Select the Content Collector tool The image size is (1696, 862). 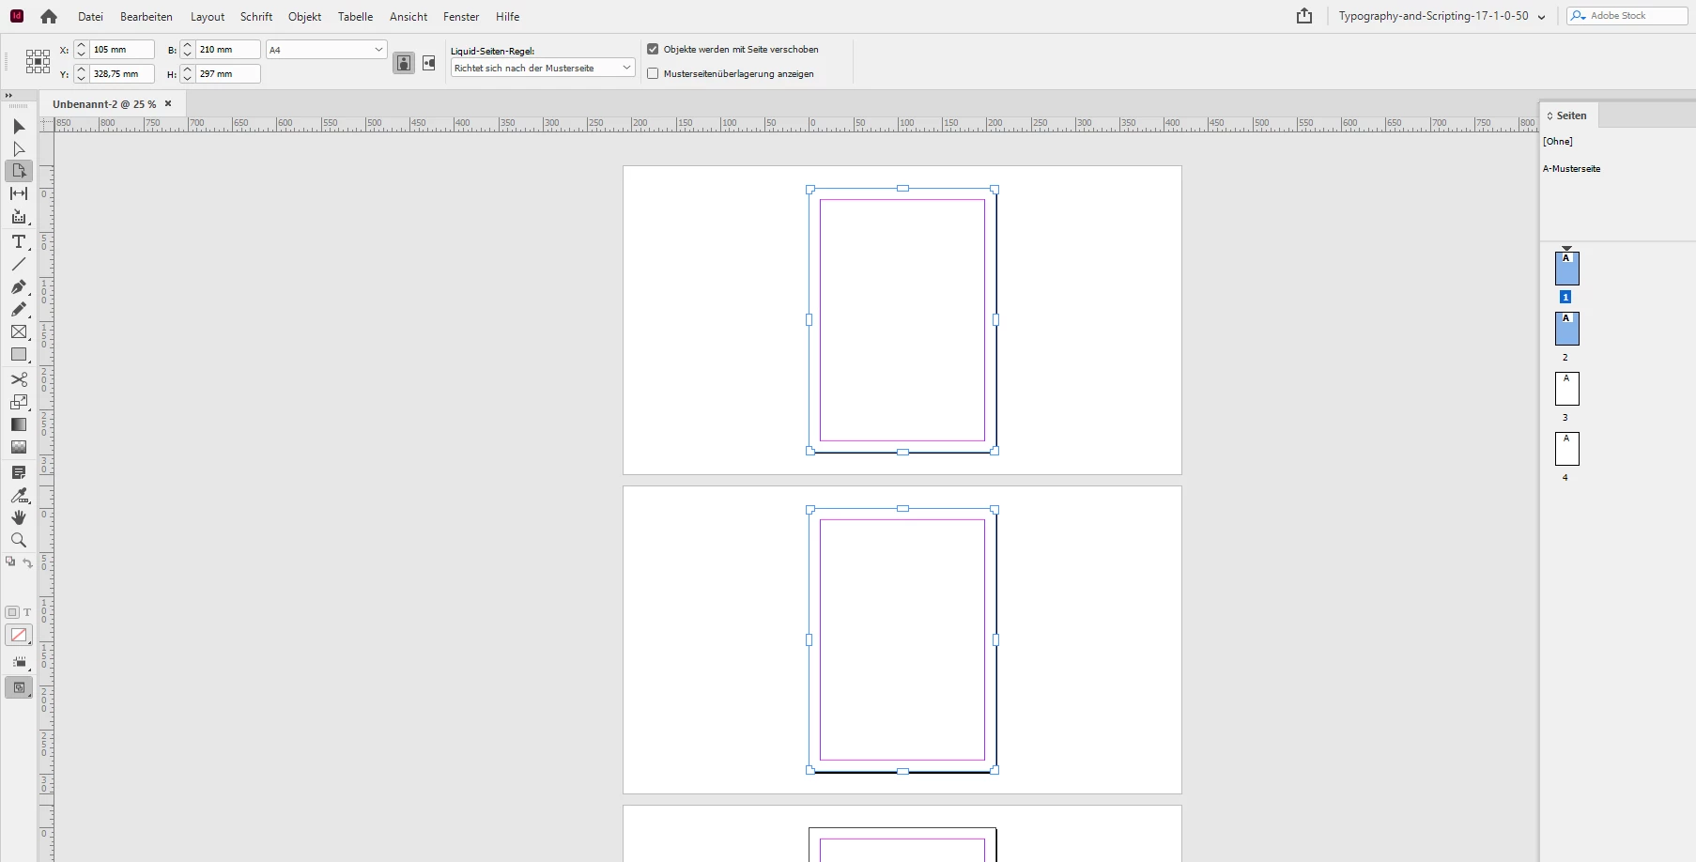[x=19, y=216]
